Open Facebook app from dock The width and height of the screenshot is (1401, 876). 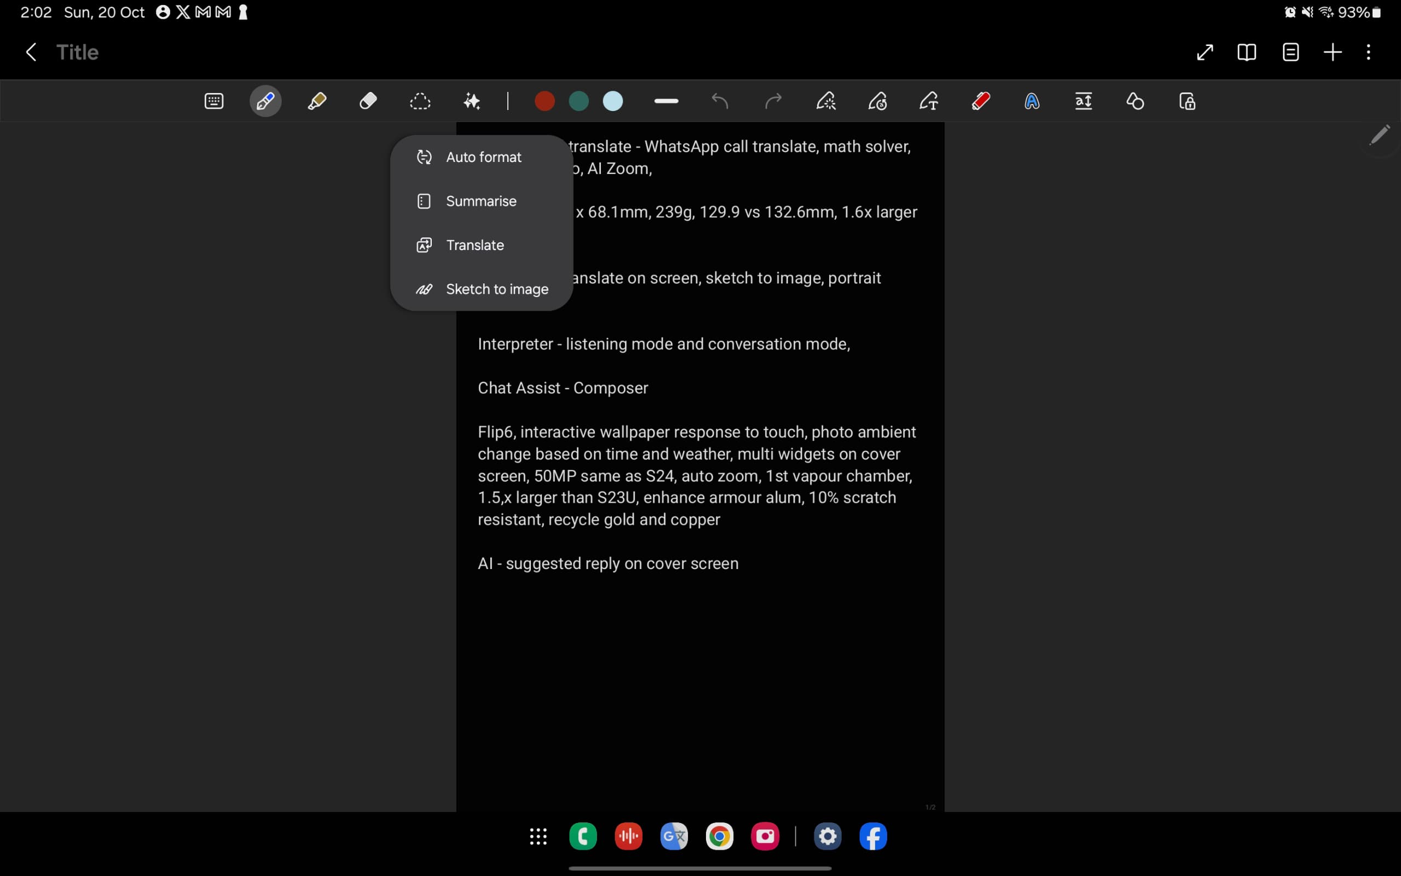pos(871,837)
